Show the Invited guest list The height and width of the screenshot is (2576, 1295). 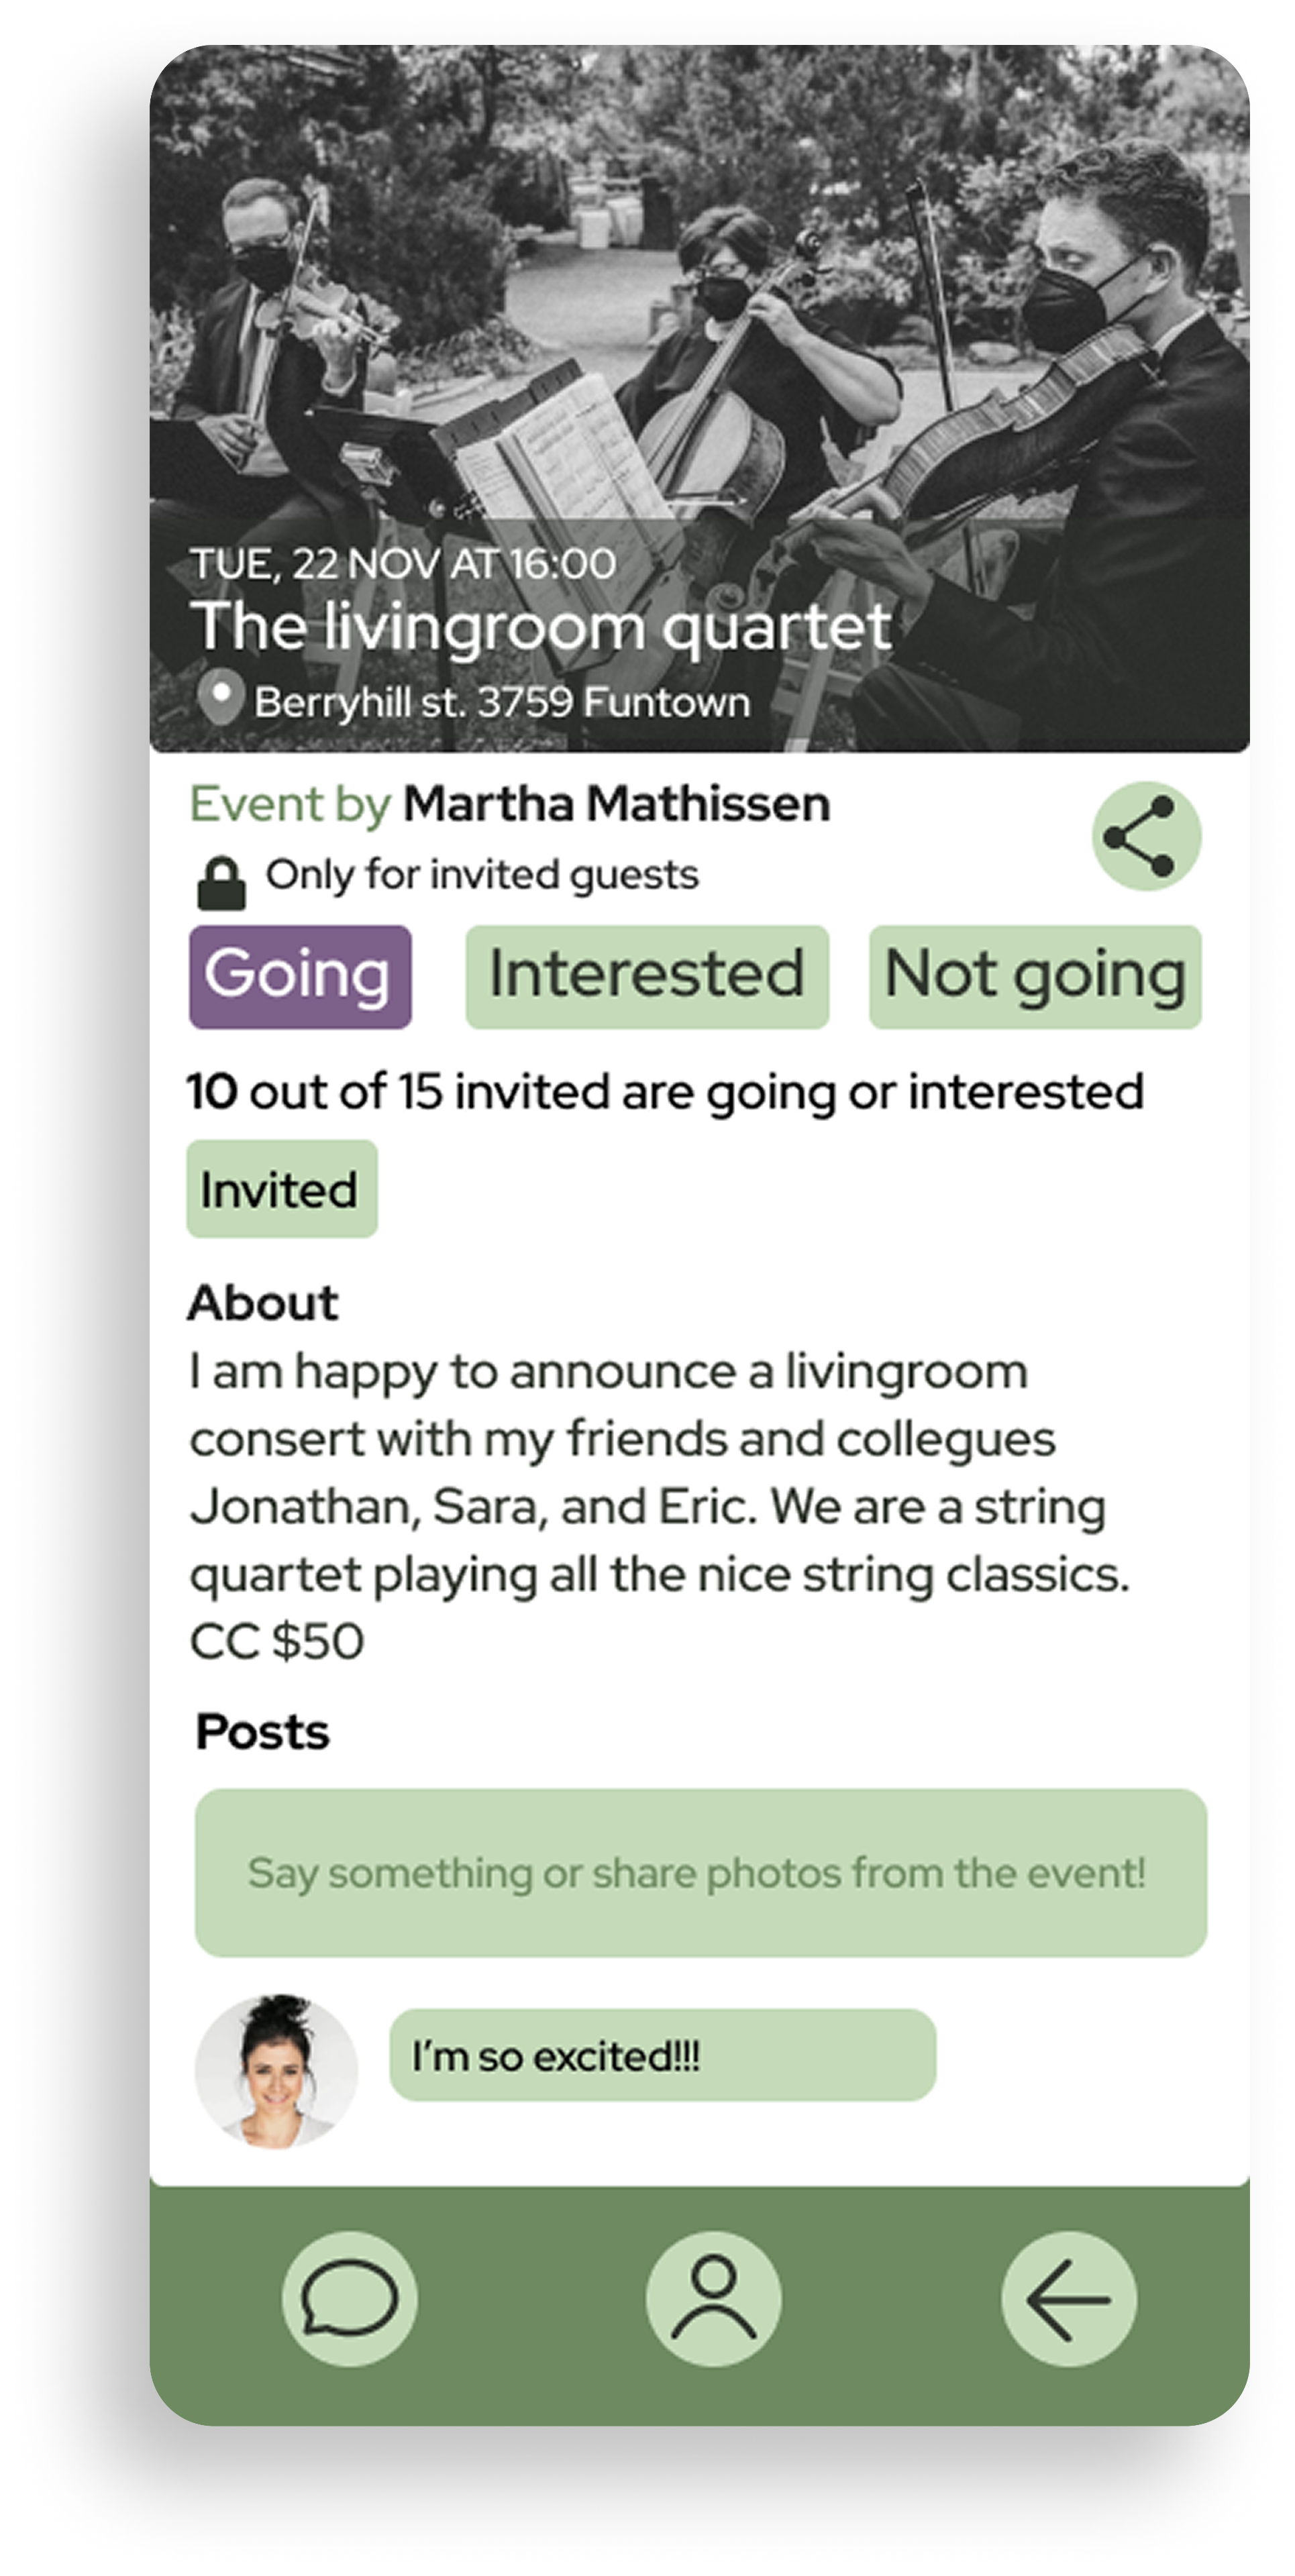pyautogui.click(x=281, y=1189)
